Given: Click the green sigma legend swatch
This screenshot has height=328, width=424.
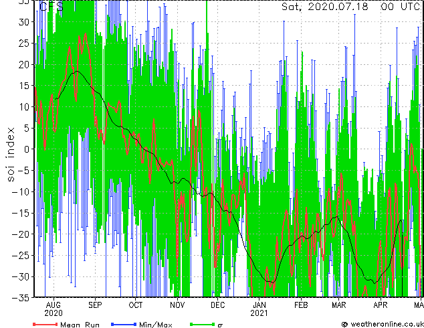Looking at the screenshot, I should pos(202,324).
